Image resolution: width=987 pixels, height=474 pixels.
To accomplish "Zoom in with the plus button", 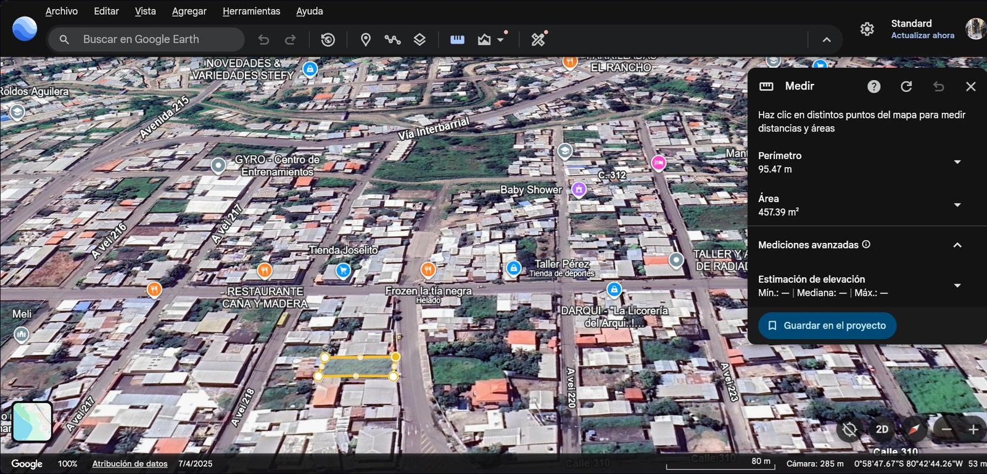I will pos(973,430).
